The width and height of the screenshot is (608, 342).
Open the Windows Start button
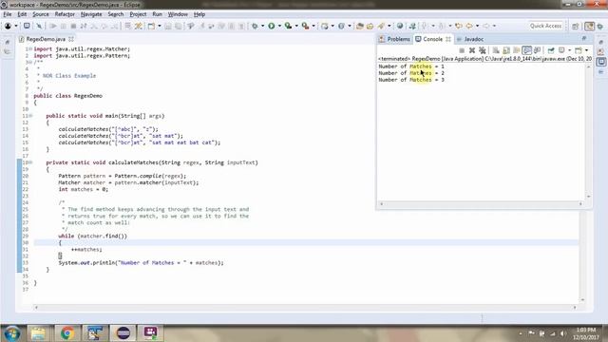[x=12, y=333]
